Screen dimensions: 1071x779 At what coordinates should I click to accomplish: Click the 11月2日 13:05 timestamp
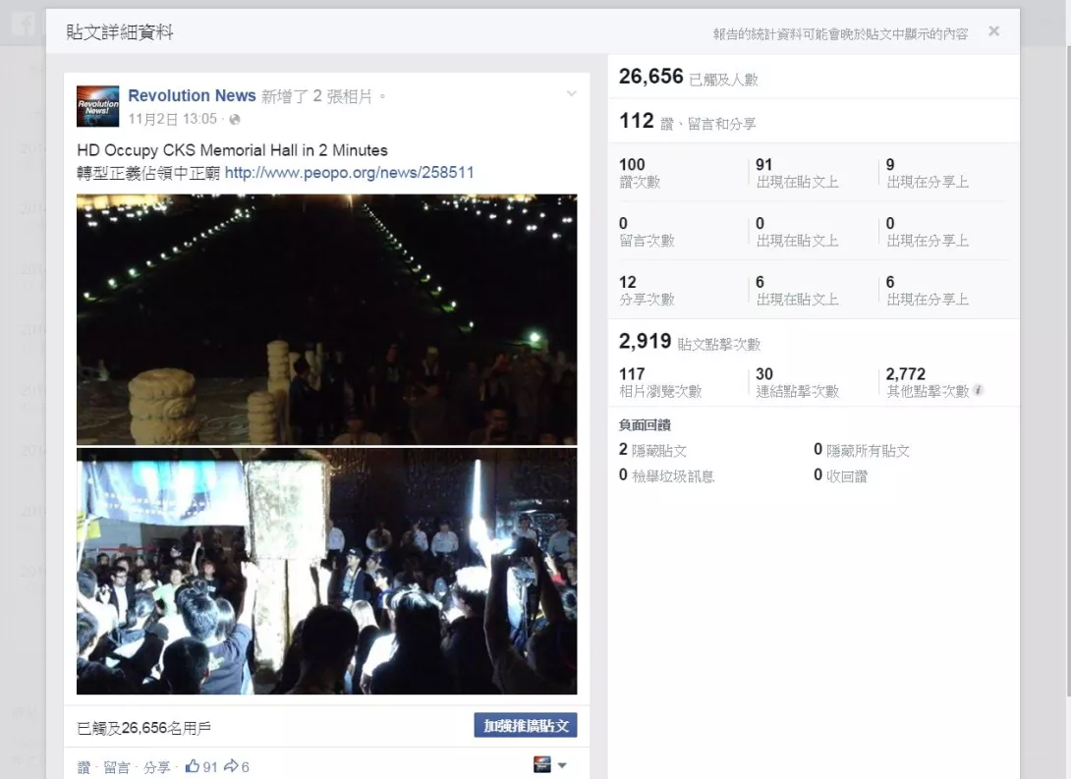coord(172,119)
